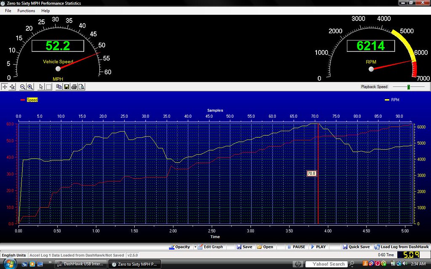Screen dimensions: 431x269
Task: Click the Zero to Sixty MPH taskbar button
Action: click(x=134, y=264)
